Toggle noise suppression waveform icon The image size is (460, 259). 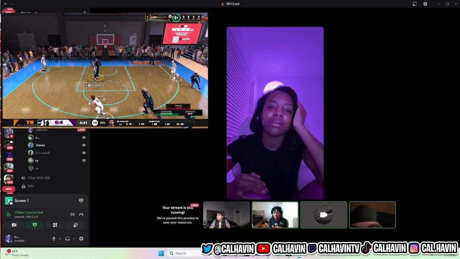(x=73, y=214)
